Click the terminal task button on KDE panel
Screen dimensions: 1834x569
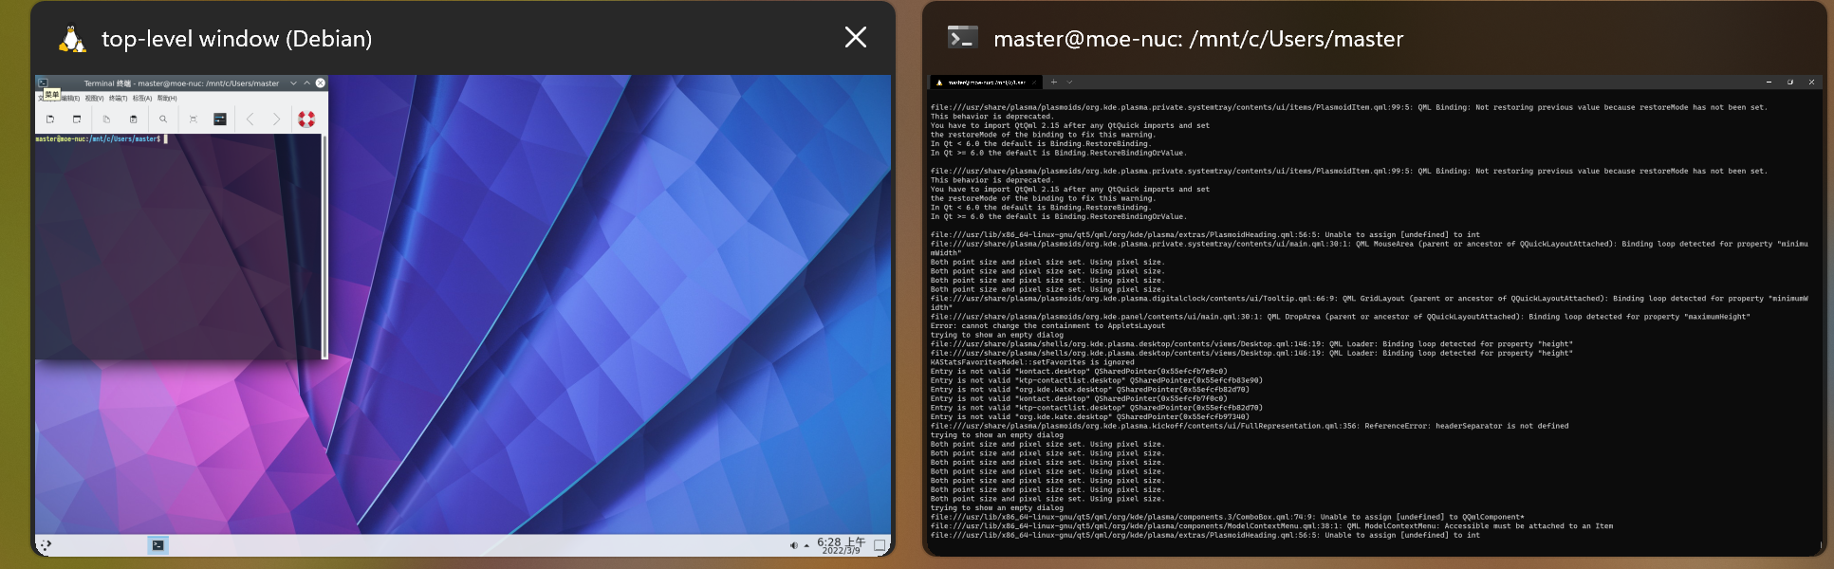(x=158, y=545)
